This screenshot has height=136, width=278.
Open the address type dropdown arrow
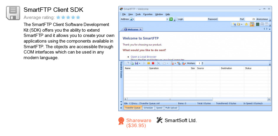point(133,19)
